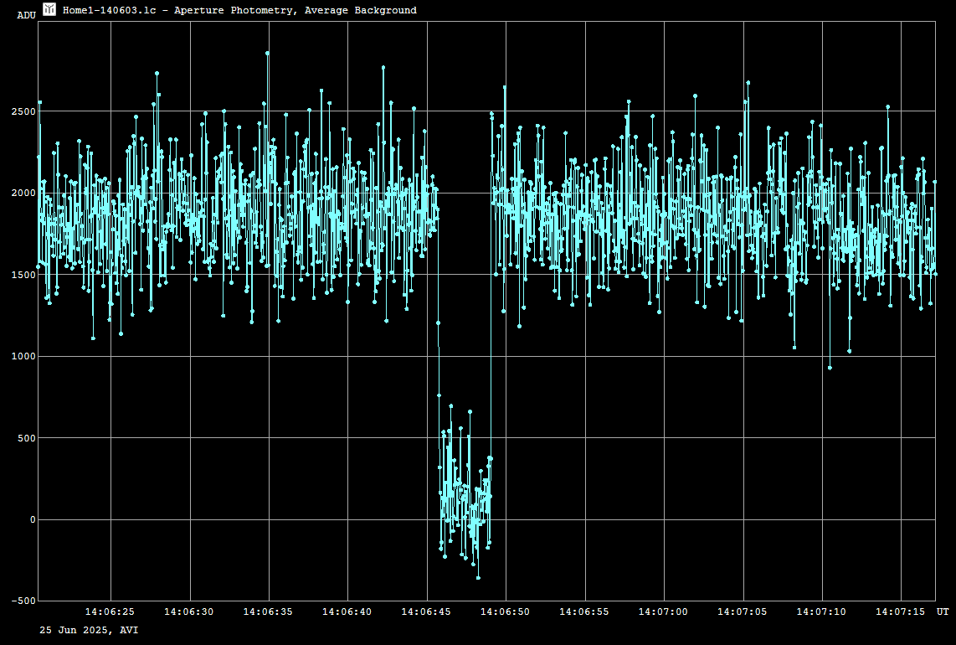Click the light curve icon beside the title
This screenshot has height=645, width=956.
pyautogui.click(x=49, y=9)
